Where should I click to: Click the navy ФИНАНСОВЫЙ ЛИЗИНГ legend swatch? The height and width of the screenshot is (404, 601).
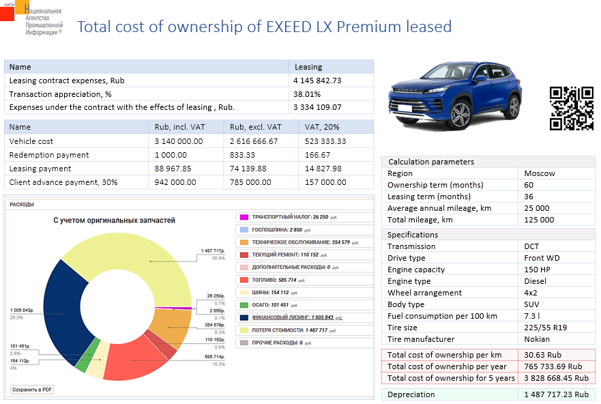click(244, 318)
